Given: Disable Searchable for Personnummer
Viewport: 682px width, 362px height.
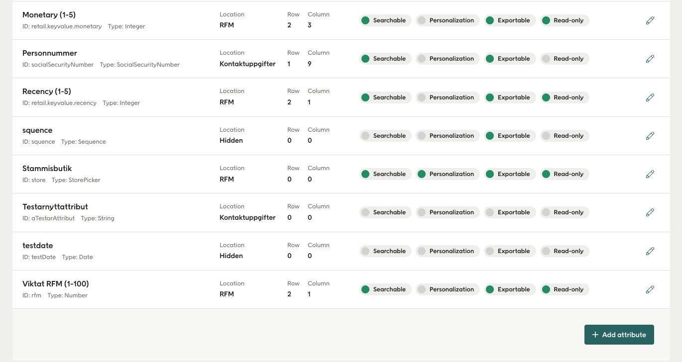Looking at the screenshot, I should (385, 59).
